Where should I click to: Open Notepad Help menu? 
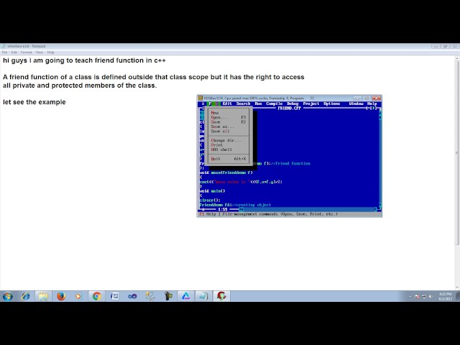click(x=51, y=52)
